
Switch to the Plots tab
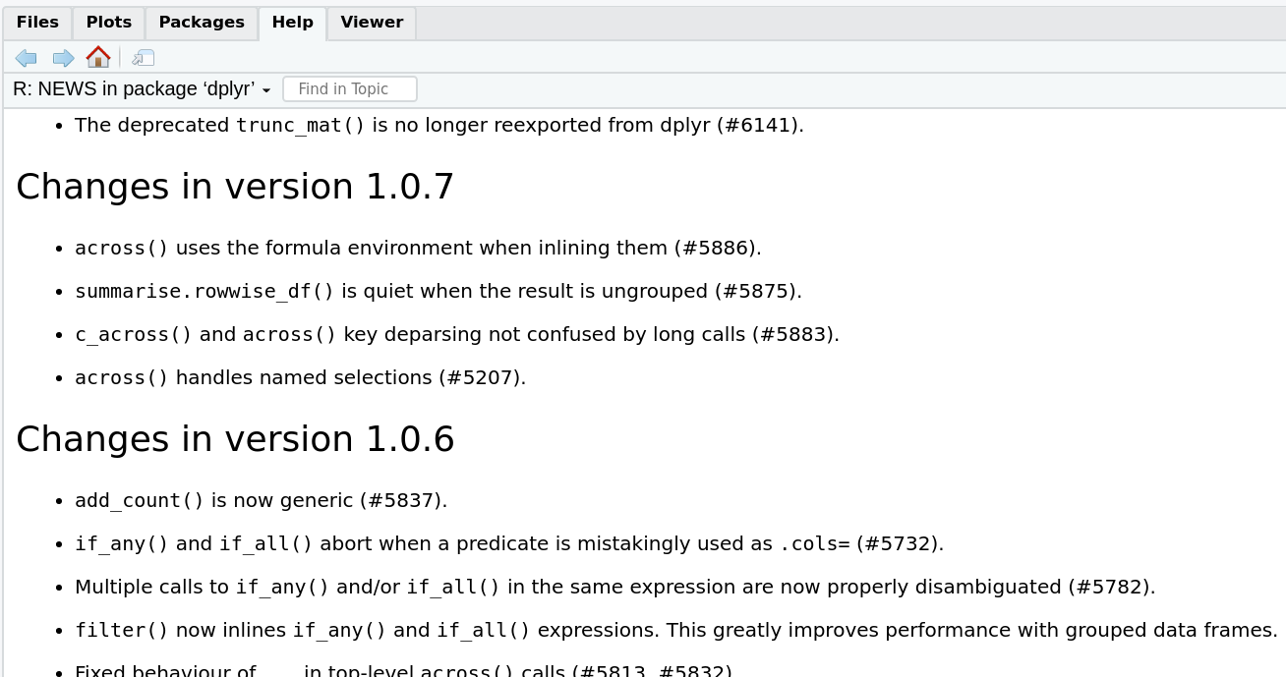pyautogui.click(x=109, y=23)
